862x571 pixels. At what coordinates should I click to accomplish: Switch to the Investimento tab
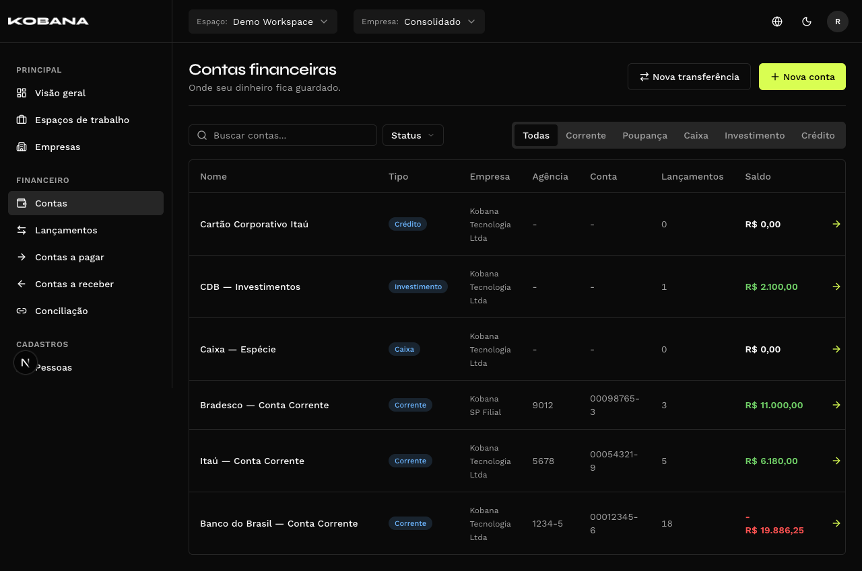tap(754, 135)
